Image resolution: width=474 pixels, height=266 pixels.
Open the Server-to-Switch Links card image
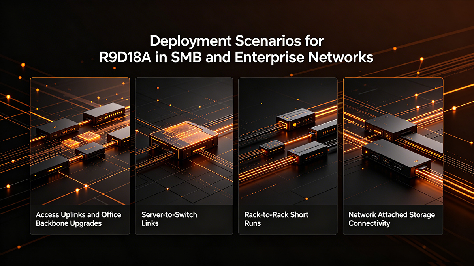[184, 141]
